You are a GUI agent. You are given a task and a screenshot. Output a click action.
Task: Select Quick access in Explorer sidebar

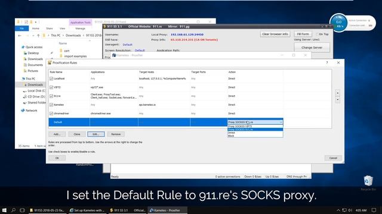click(32, 47)
